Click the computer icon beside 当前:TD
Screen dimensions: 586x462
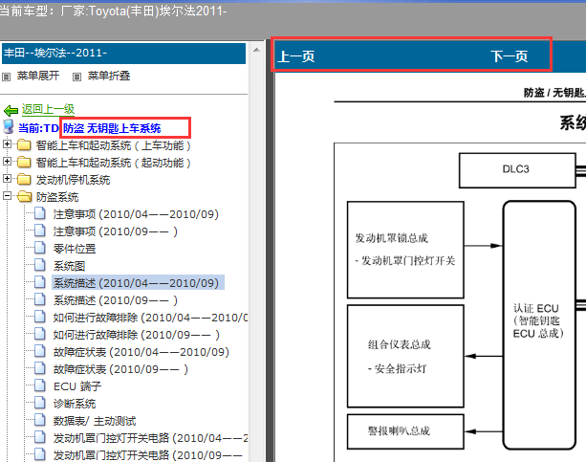[x=9, y=127]
